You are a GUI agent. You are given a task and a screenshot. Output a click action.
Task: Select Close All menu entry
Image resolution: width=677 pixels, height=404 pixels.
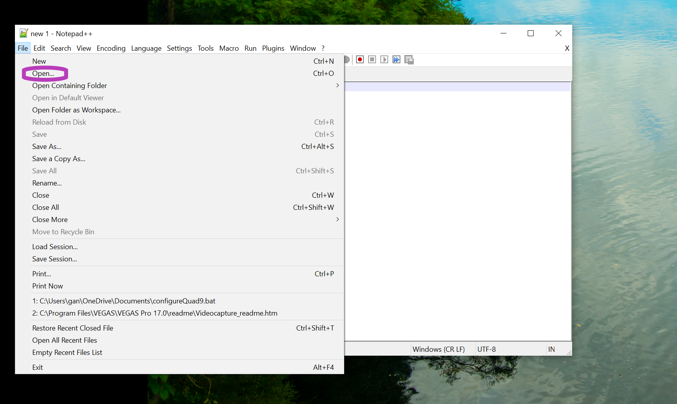click(x=180, y=207)
